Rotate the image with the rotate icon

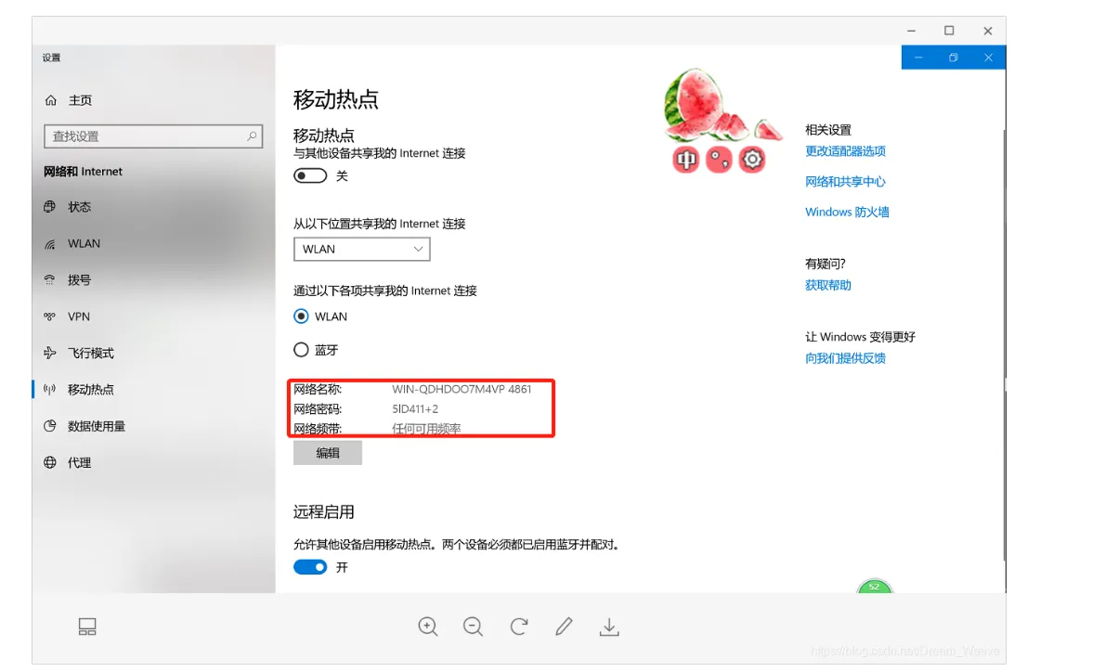pyautogui.click(x=519, y=627)
